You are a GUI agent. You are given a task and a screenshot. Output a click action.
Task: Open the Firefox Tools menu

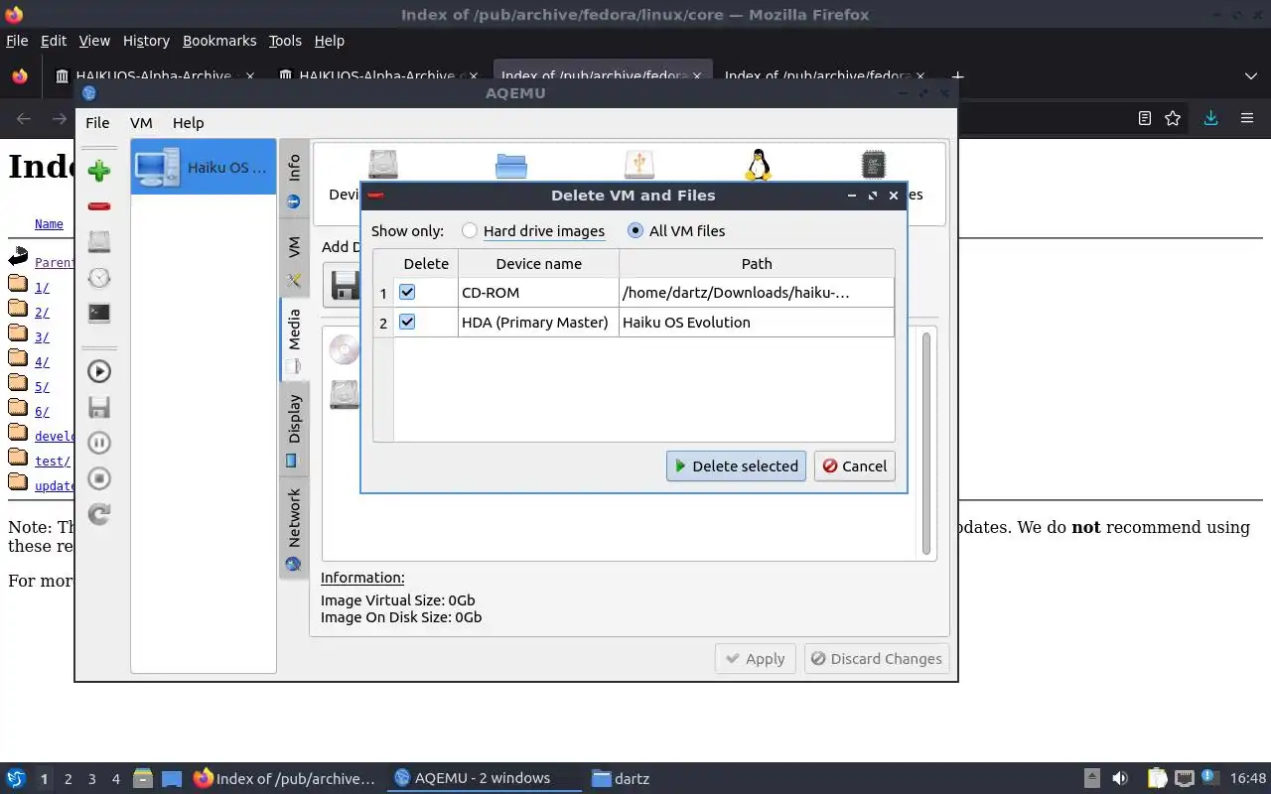pyautogui.click(x=285, y=41)
